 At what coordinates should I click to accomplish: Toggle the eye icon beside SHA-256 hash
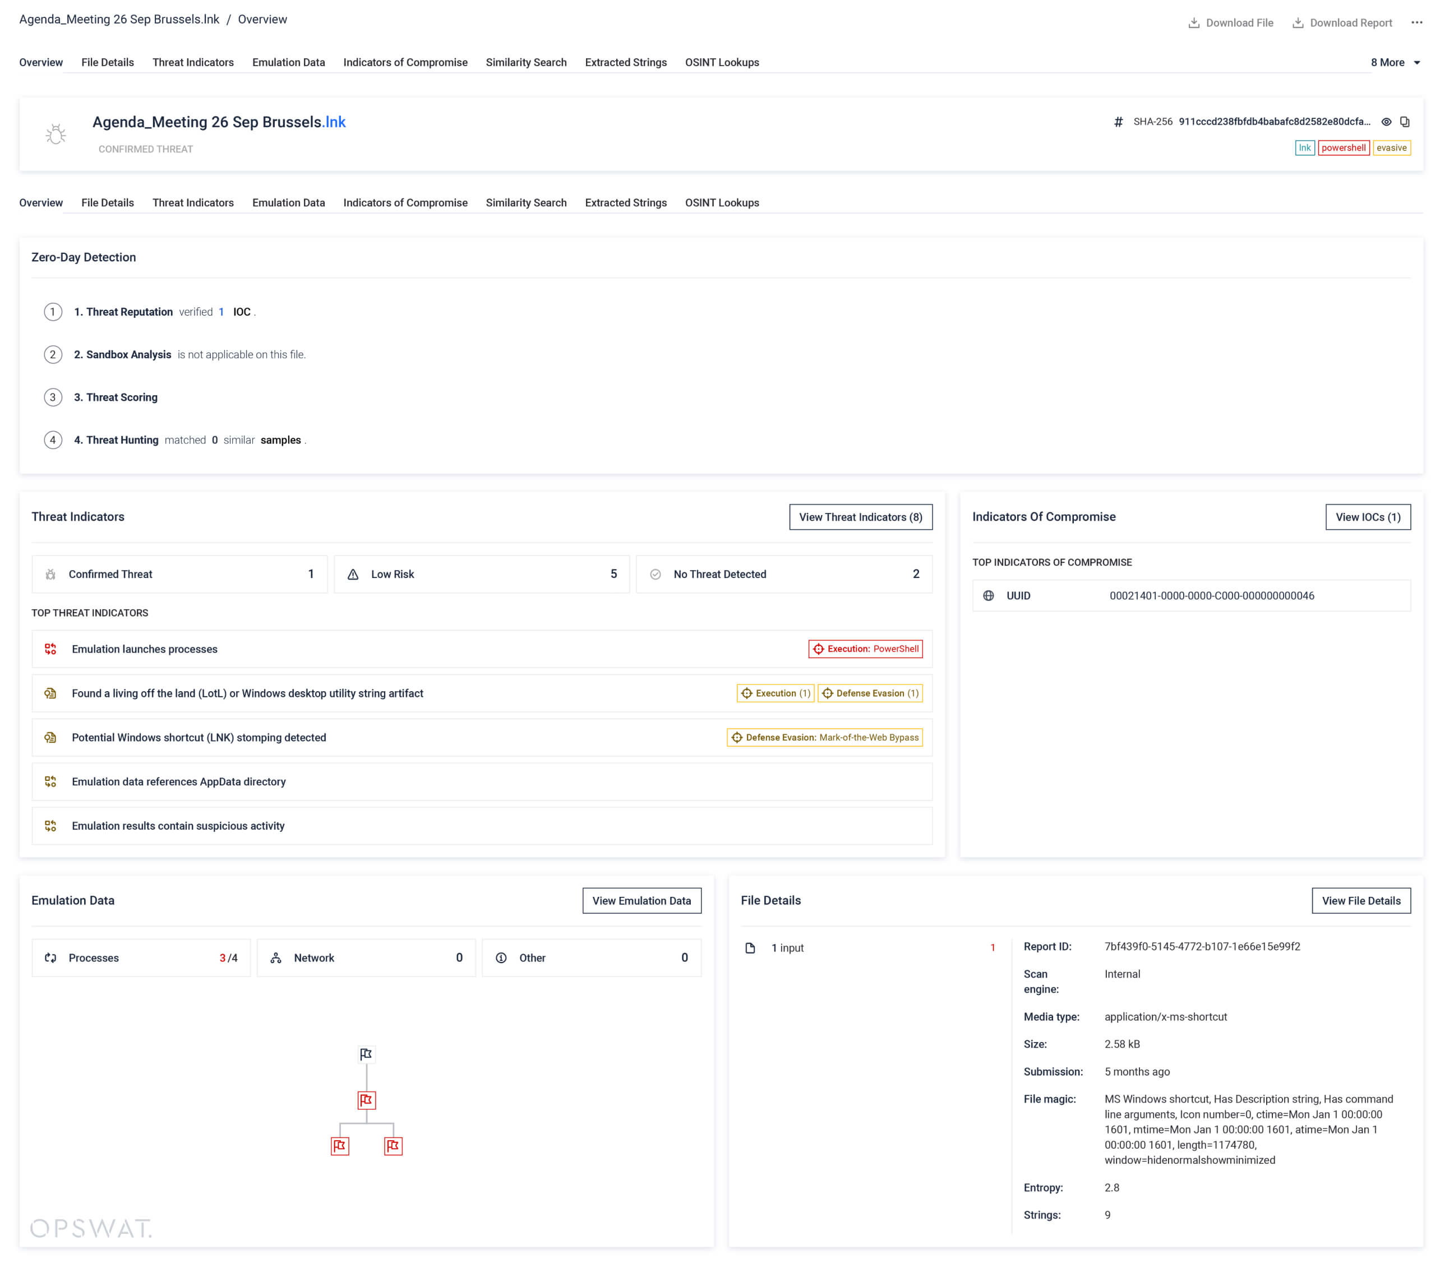tap(1386, 122)
